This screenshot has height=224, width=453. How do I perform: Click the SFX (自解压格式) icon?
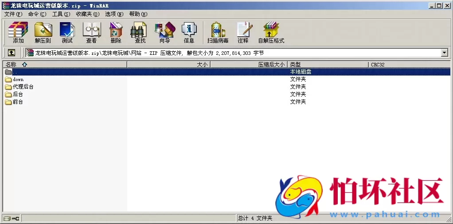click(x=271, y=32)
